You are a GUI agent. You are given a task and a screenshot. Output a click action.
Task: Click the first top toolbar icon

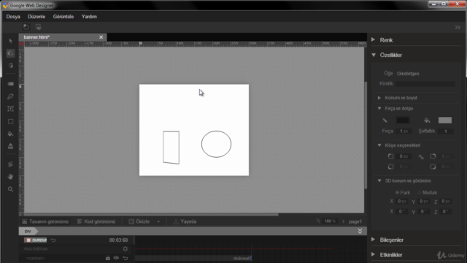pos(26,27)
